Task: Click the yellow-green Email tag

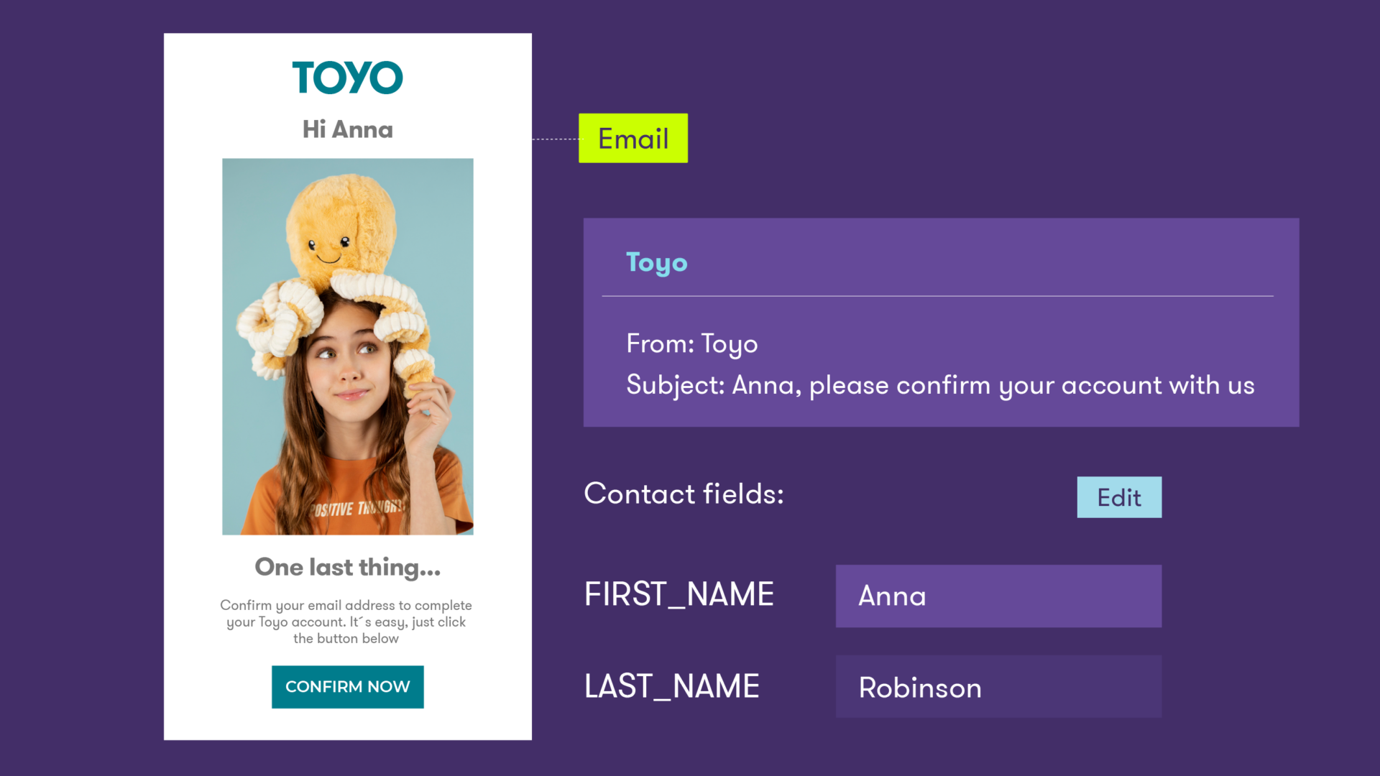Action: [632, 138]
